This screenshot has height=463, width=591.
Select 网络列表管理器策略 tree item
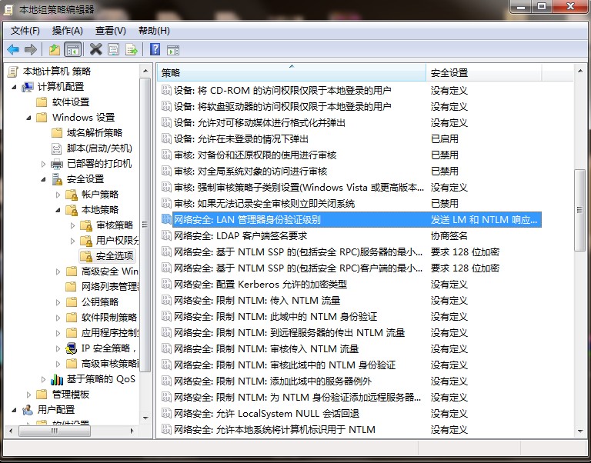(110, 287)
